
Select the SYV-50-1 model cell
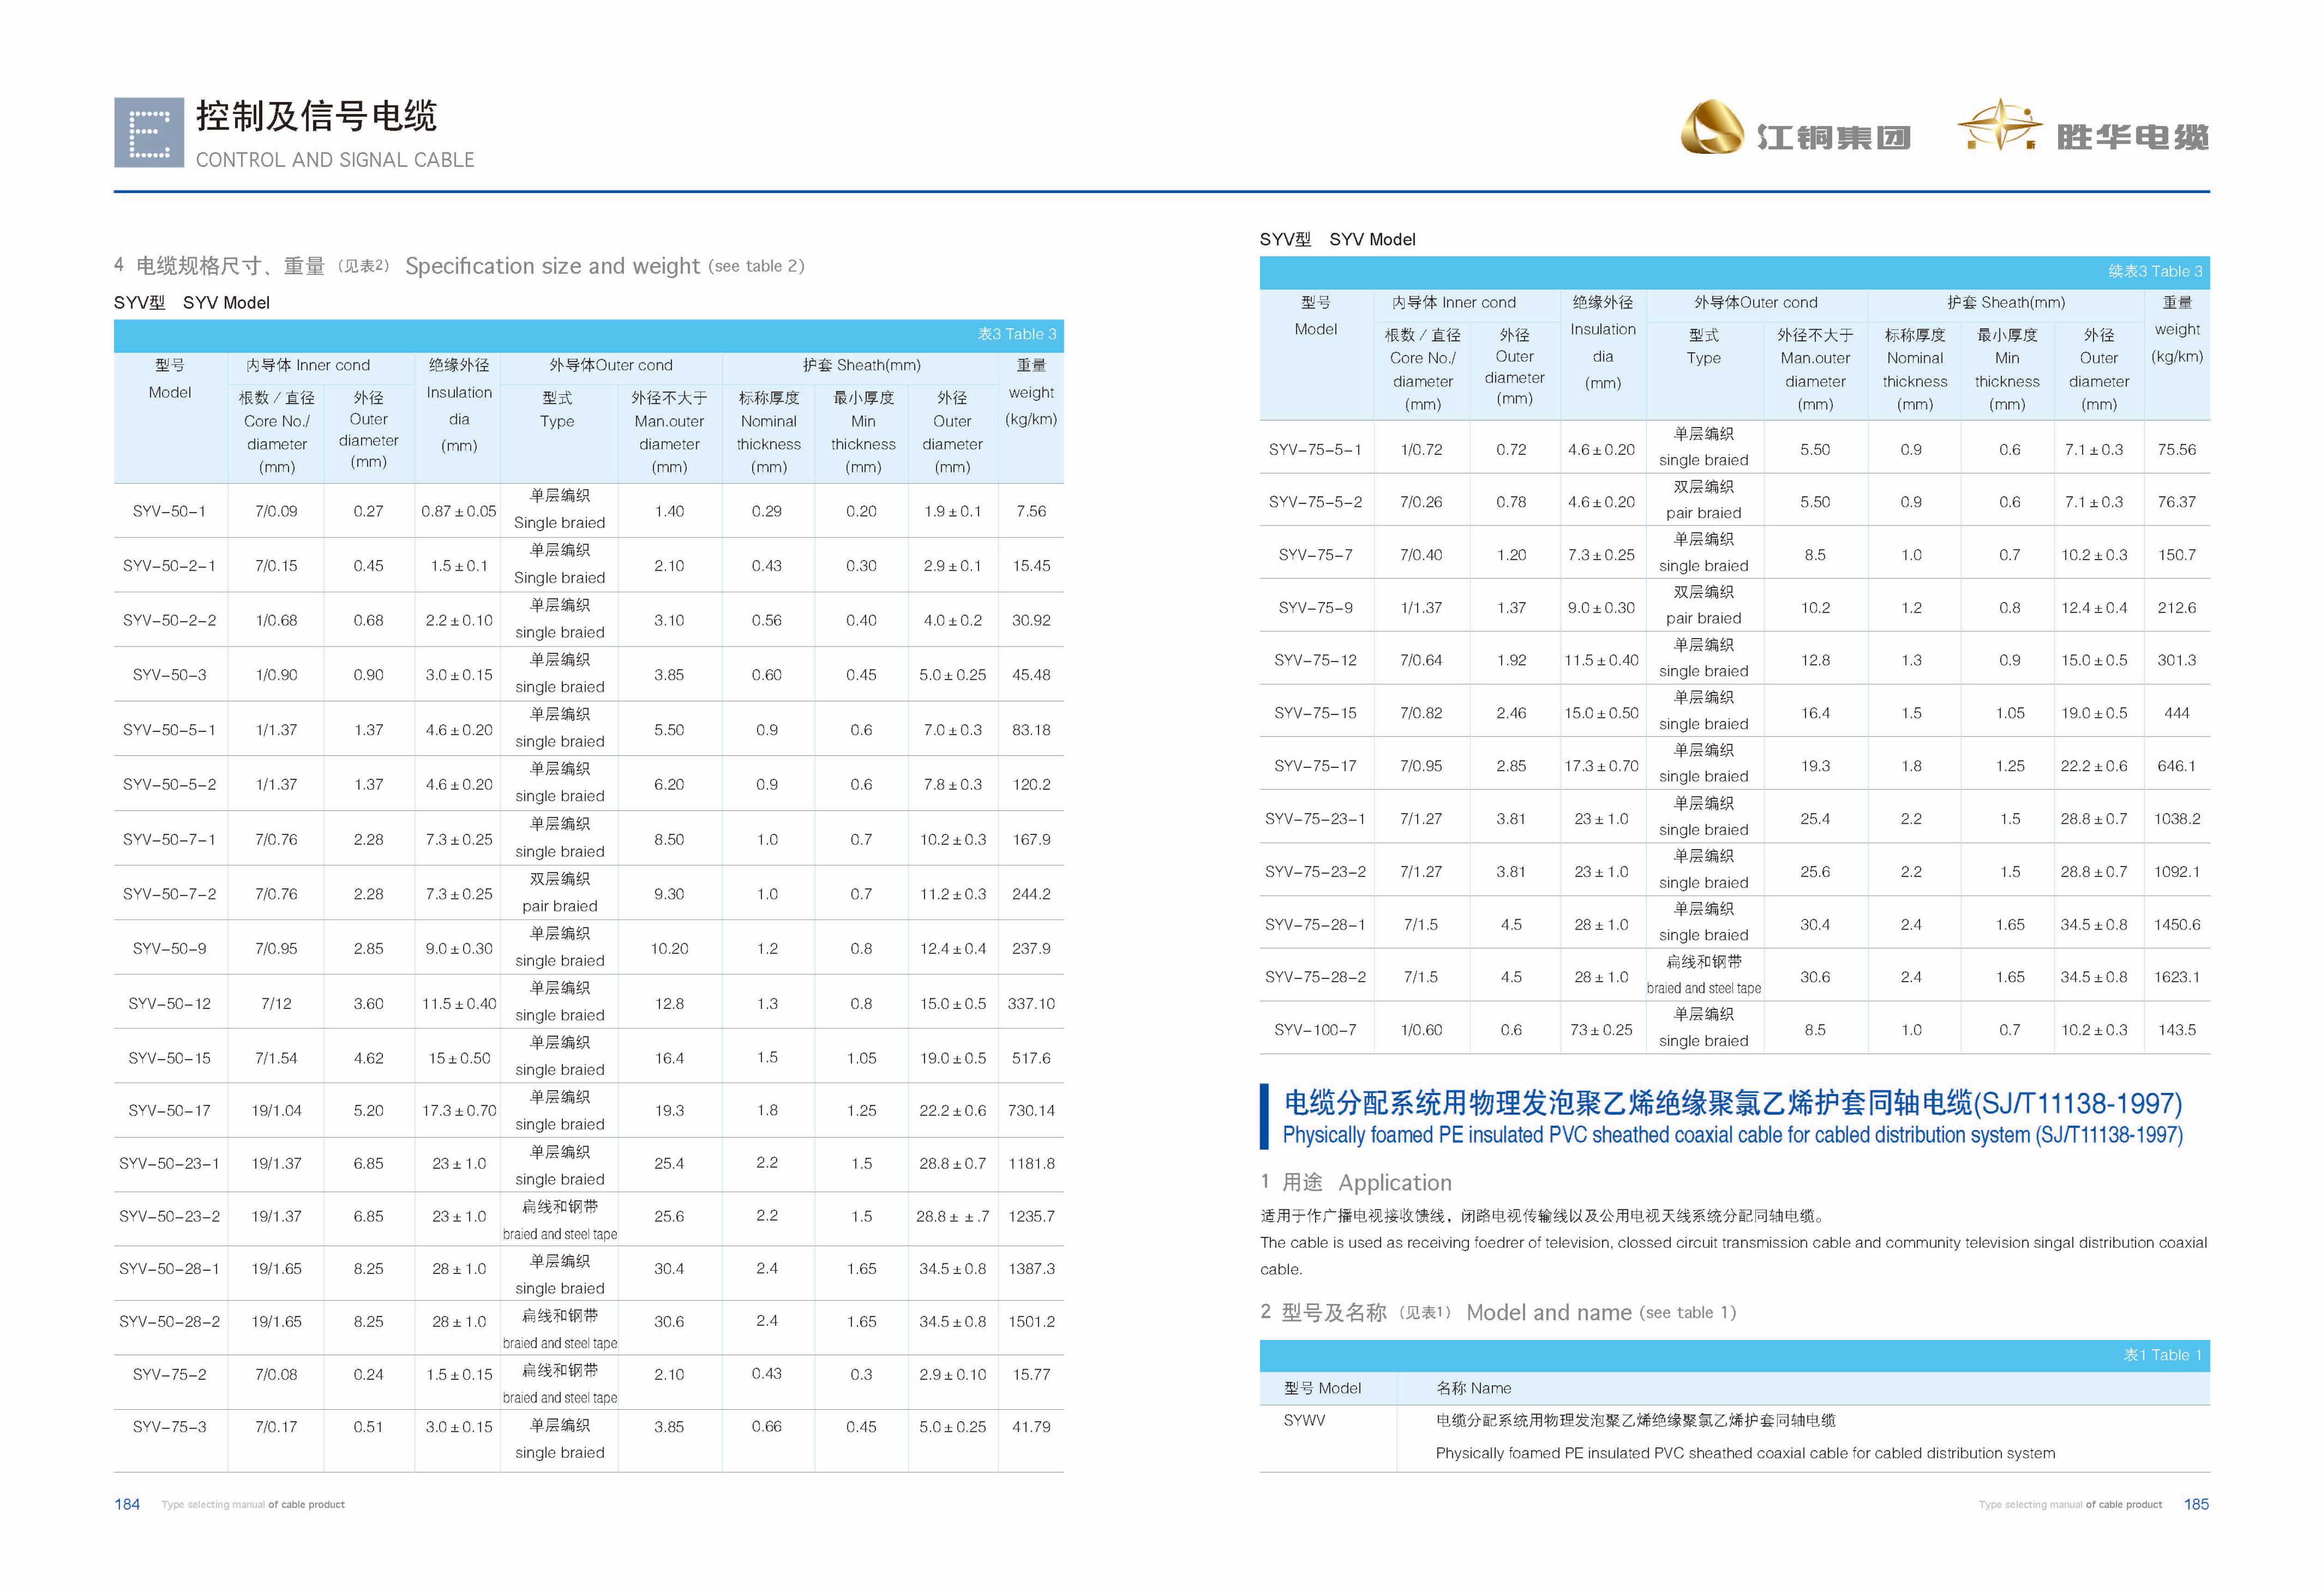pyautogui.click(x=170, y=511)
